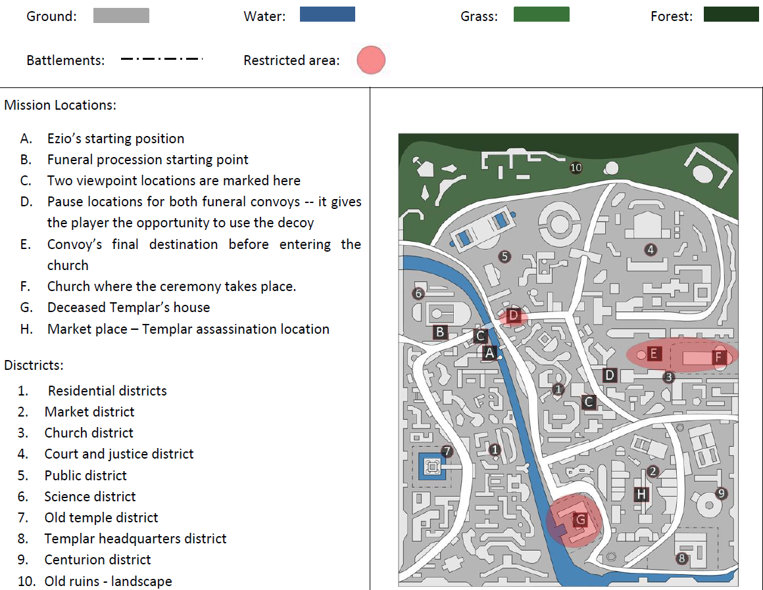Screen dimensions: 763x590
Task: Click 'Deceased Templar's house' text
Action: (128, 307)
